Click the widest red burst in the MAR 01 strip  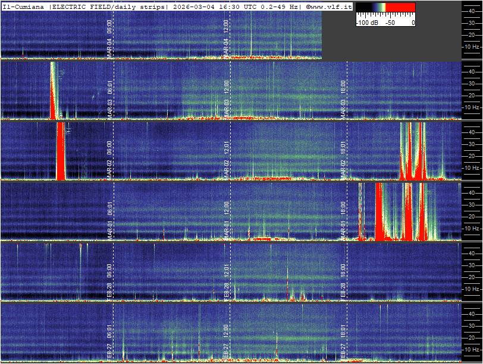pos(379,214)
